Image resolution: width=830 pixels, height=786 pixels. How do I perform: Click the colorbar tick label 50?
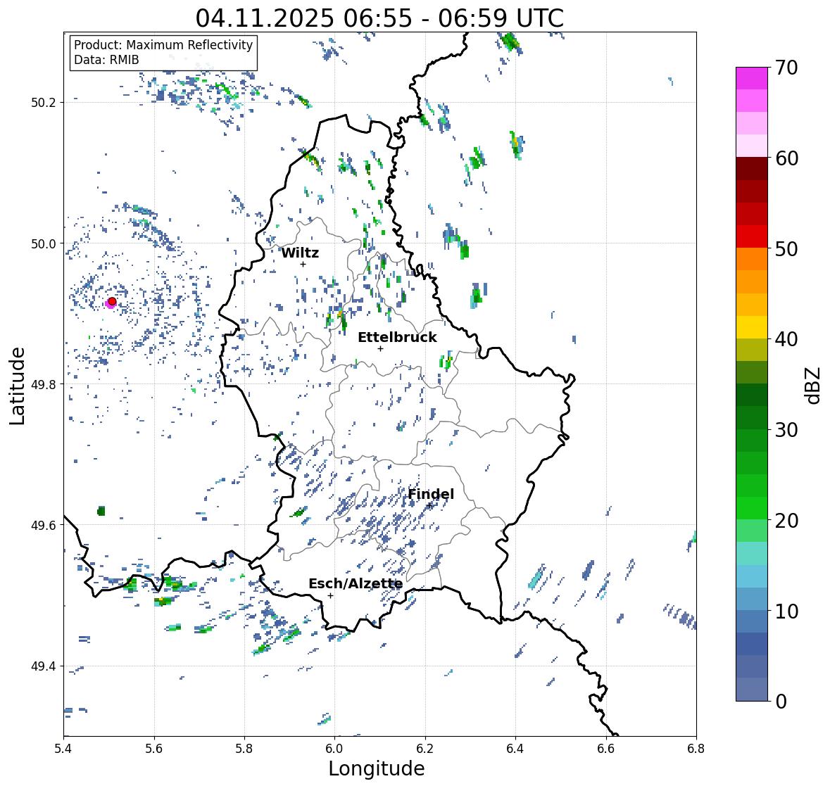point(786,248)
